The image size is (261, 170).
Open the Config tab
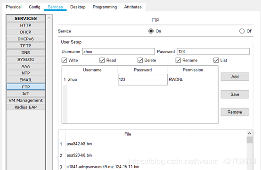click(x=34, y=7)
